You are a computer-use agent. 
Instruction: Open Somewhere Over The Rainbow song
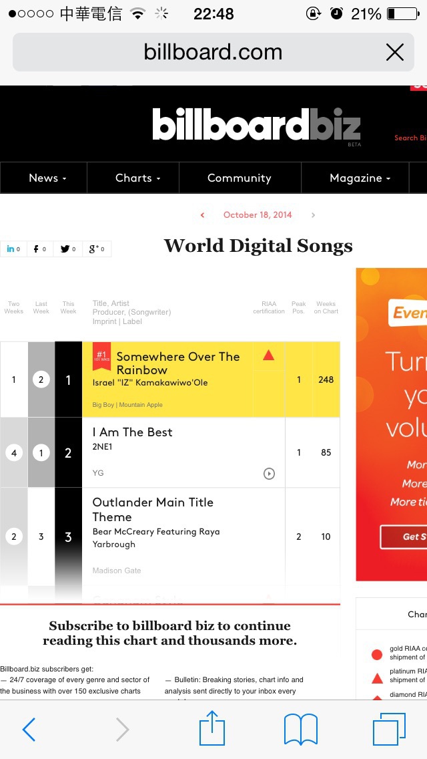coord(177,363)
